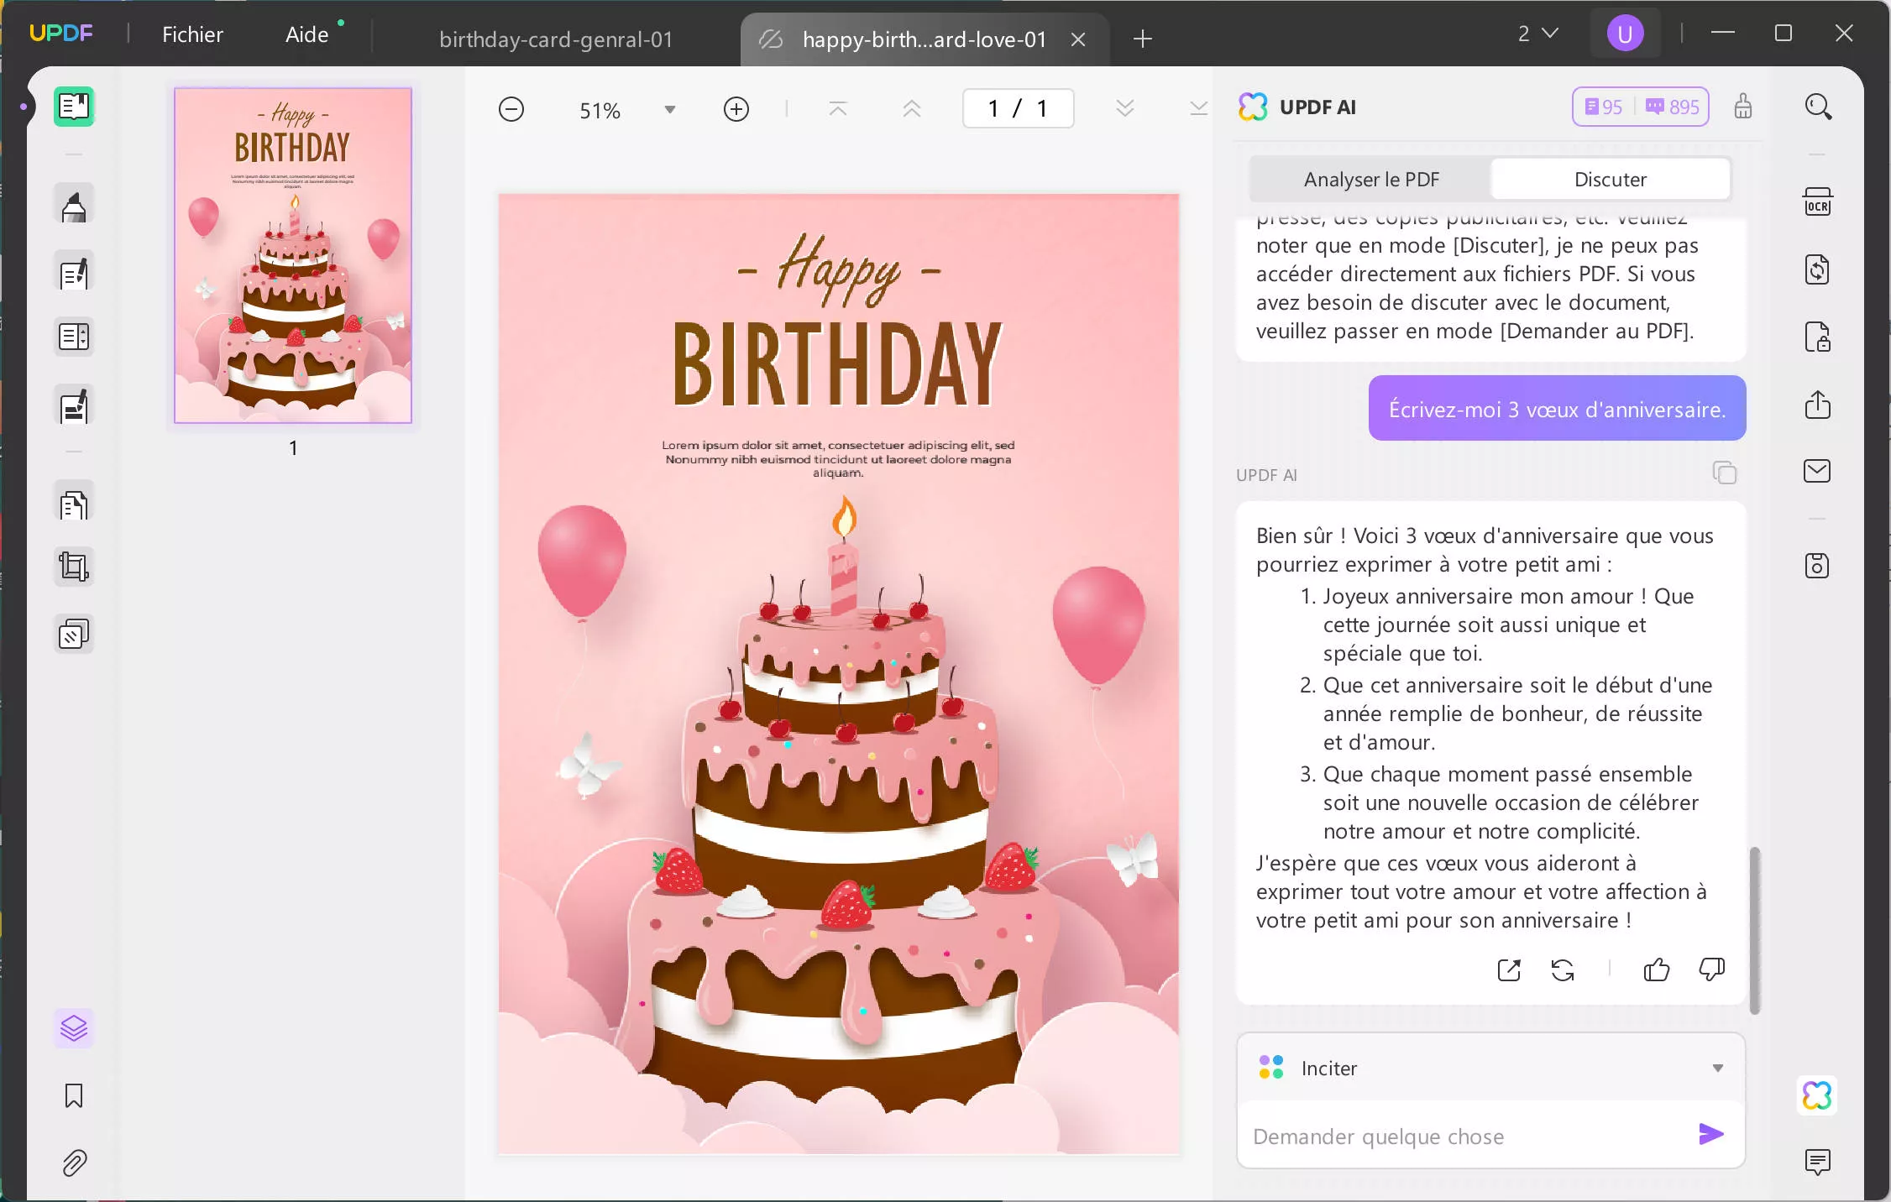1891x1202 pixels.
Task: Go to the next page
Action: 1125,109
